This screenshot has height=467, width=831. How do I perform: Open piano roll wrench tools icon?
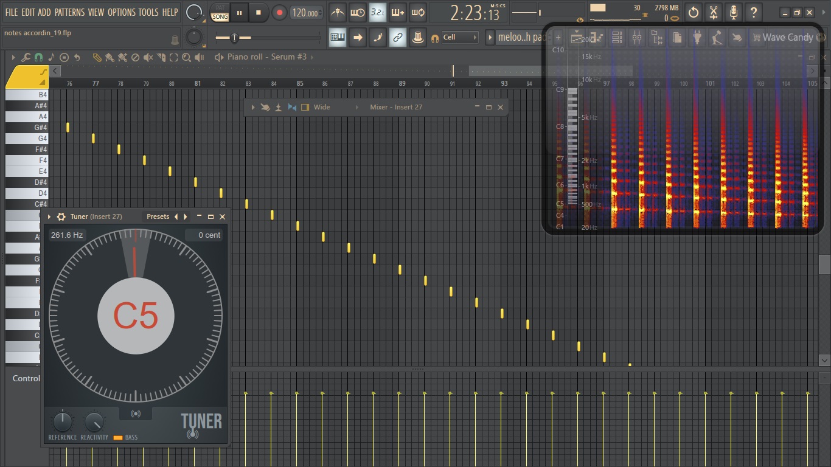pyautogui.click(x=26, y=57)
